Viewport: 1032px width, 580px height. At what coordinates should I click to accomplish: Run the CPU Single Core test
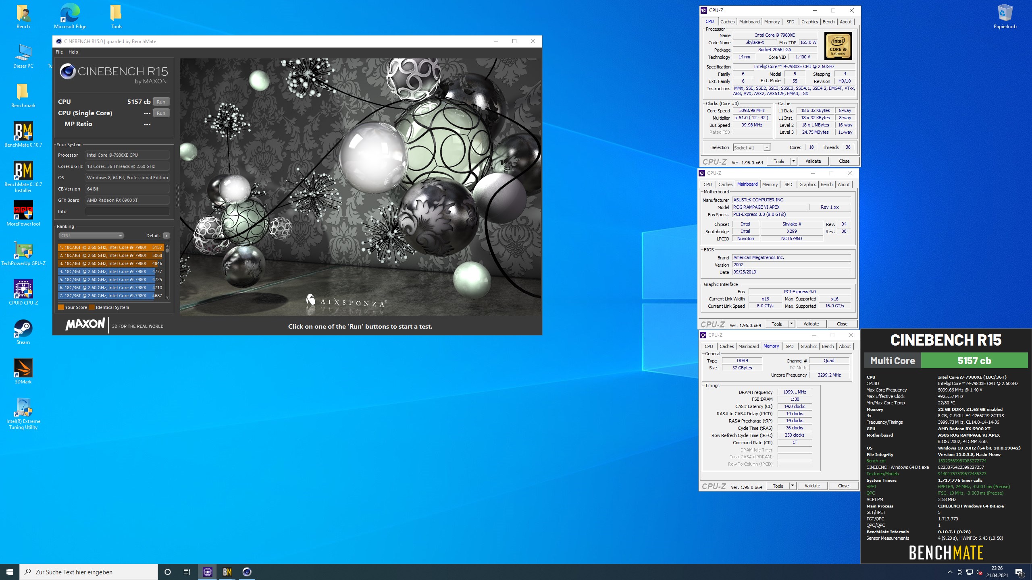tap(161, 113)
